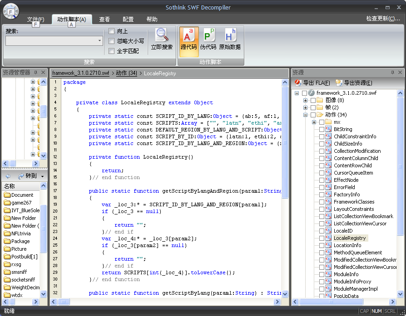Pin the 资源 panel
Viewport: 406px width, 316px height.
click(392, 73)
